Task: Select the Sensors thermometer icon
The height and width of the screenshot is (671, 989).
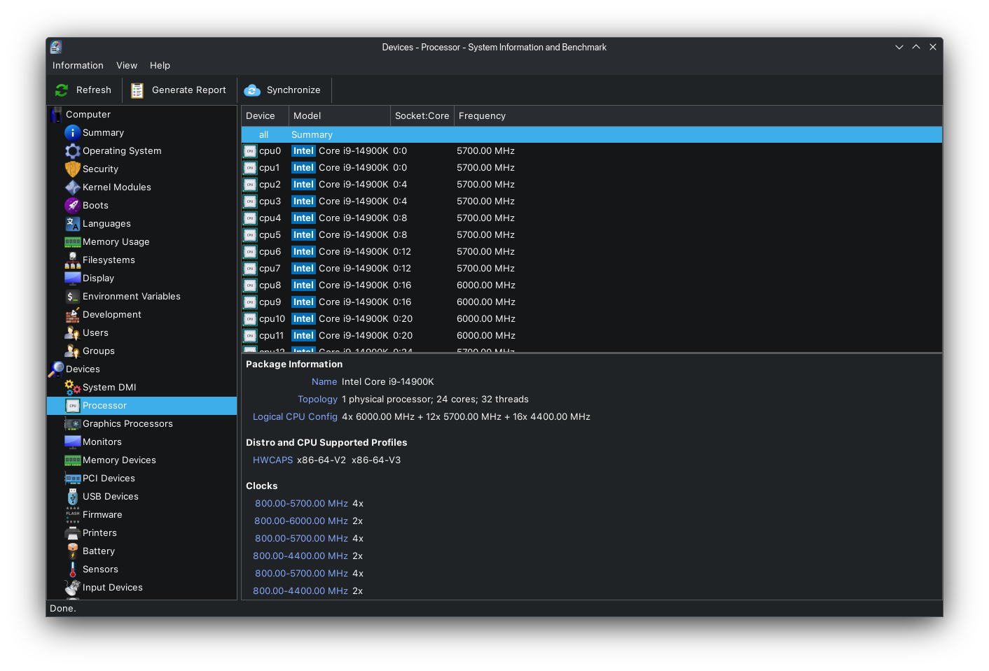Action: pyautogui.click(x=72, y=570)
